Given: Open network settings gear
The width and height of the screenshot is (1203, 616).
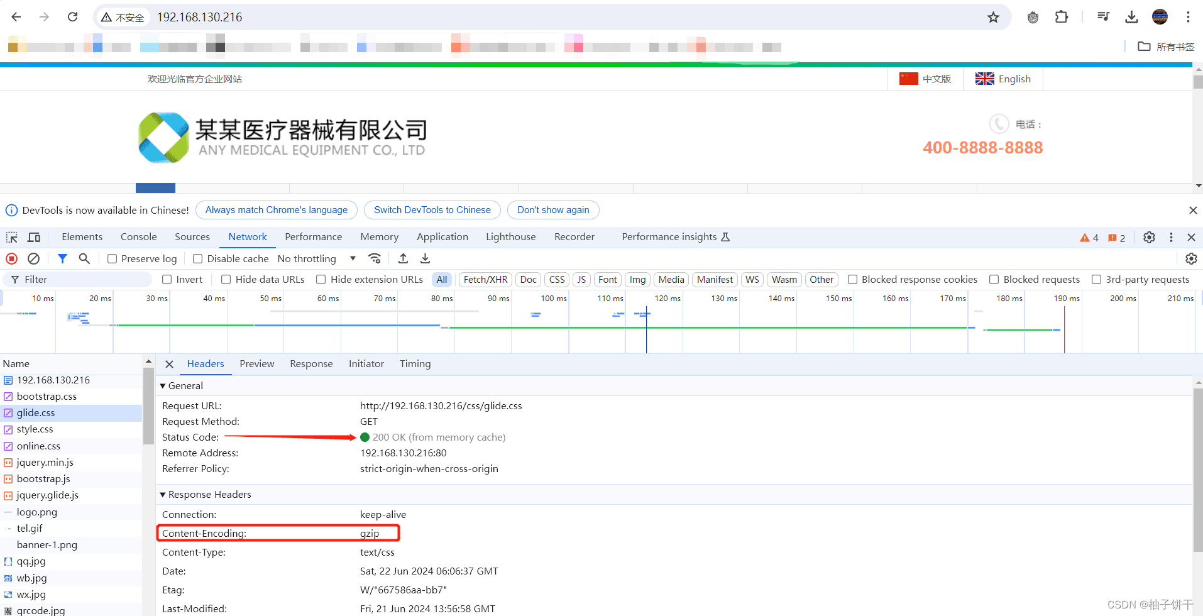Looking at the screenshot, I should 1191,258.
